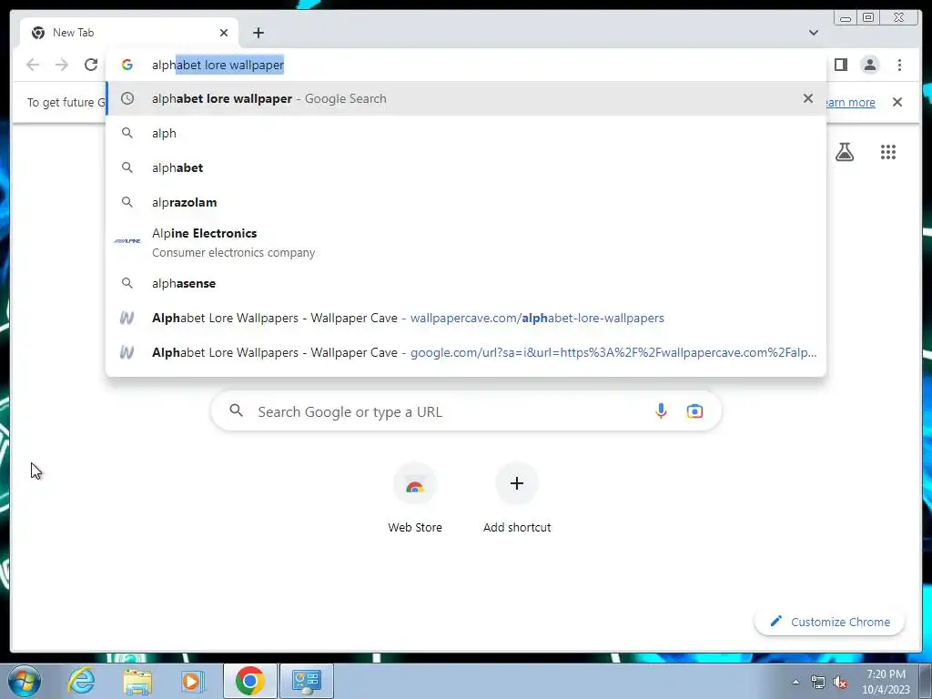Open the Google apps grid icon

pyautogui.click(x=888, y=152)
